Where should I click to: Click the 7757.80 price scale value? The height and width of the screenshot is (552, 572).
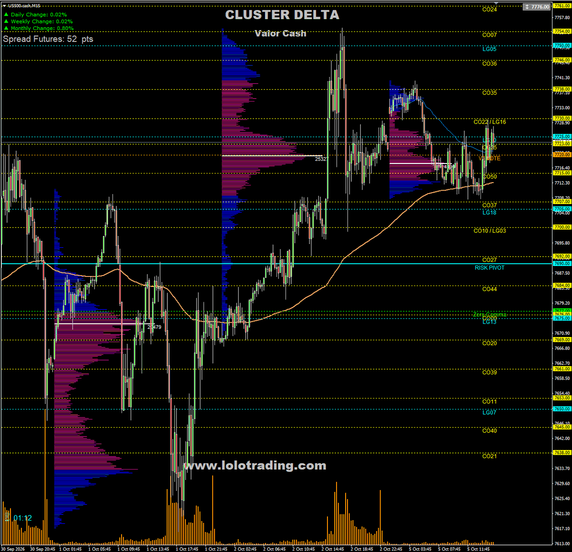click(562, 18)
